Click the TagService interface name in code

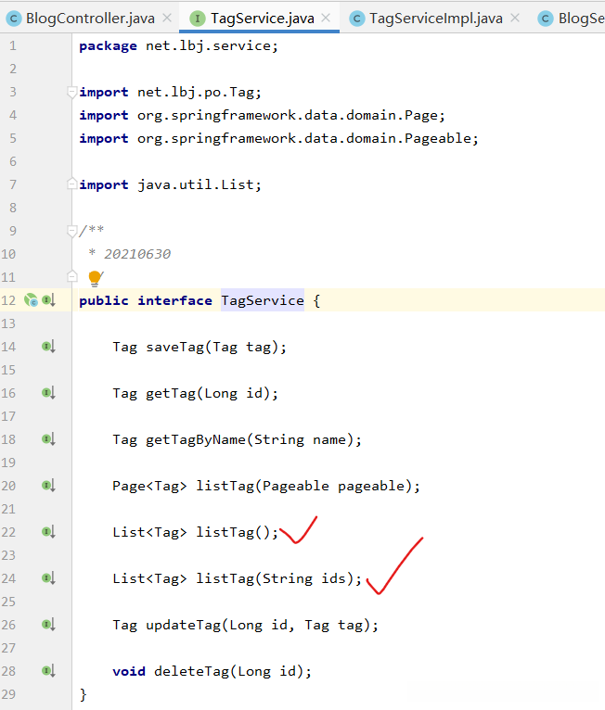pyautogui.click(x=263, y=300)
